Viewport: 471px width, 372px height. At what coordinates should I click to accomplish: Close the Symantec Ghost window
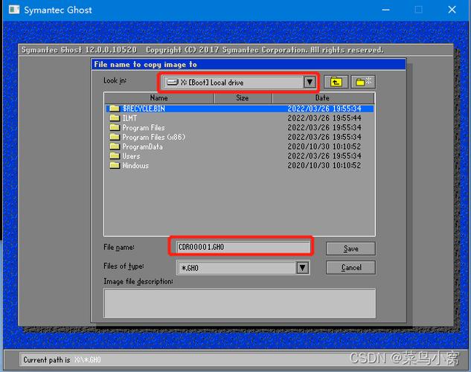coord(452,10)
